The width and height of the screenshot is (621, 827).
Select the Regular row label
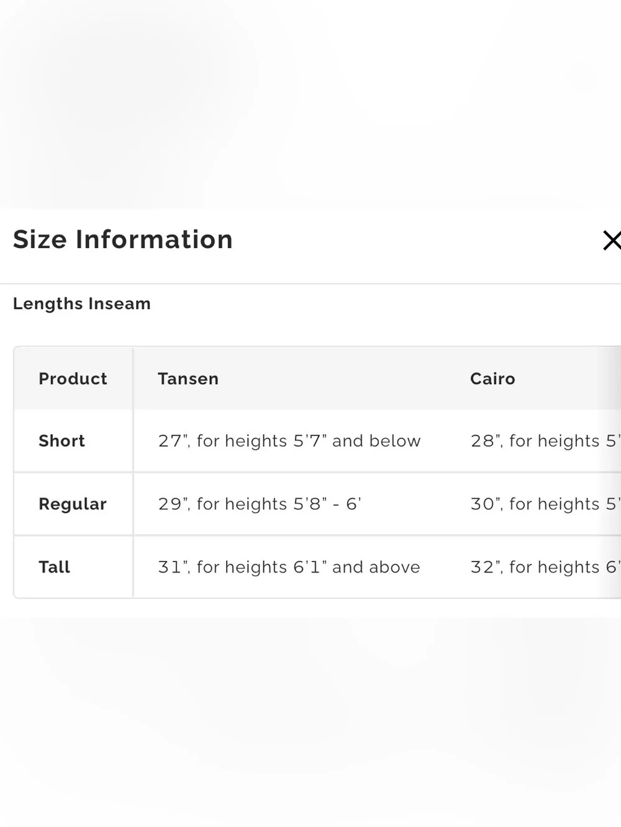(73, 504)
